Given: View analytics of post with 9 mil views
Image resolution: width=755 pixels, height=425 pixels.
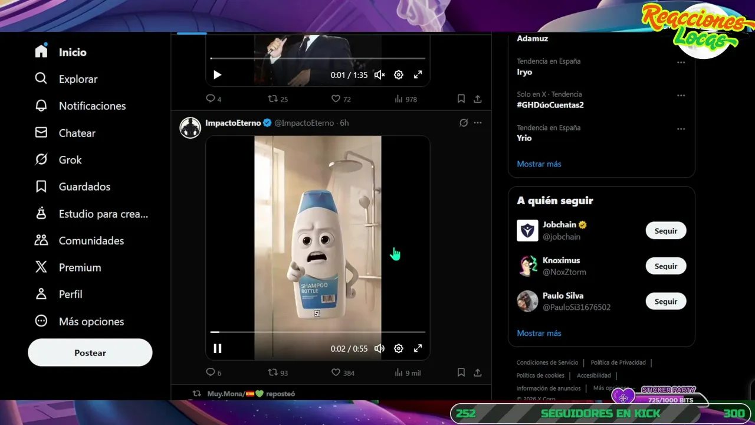Looking at the screenshot, I should point(407,373).
